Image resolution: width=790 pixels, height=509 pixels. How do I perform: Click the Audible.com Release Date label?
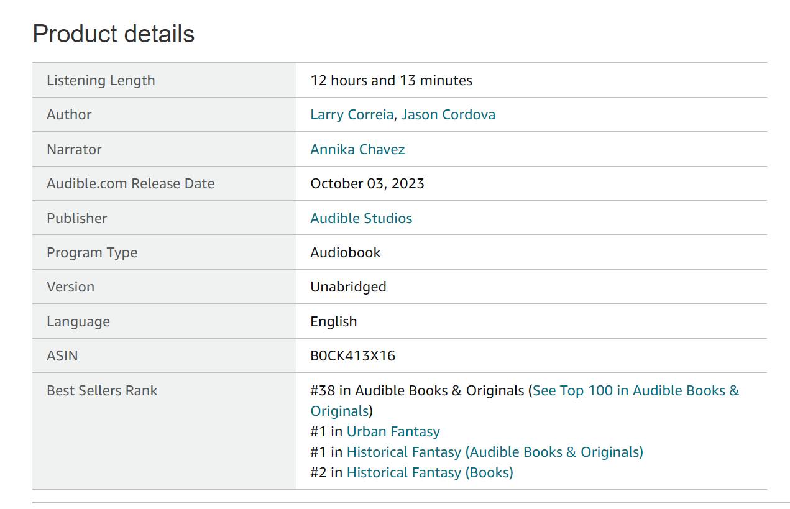coord(131,184)
